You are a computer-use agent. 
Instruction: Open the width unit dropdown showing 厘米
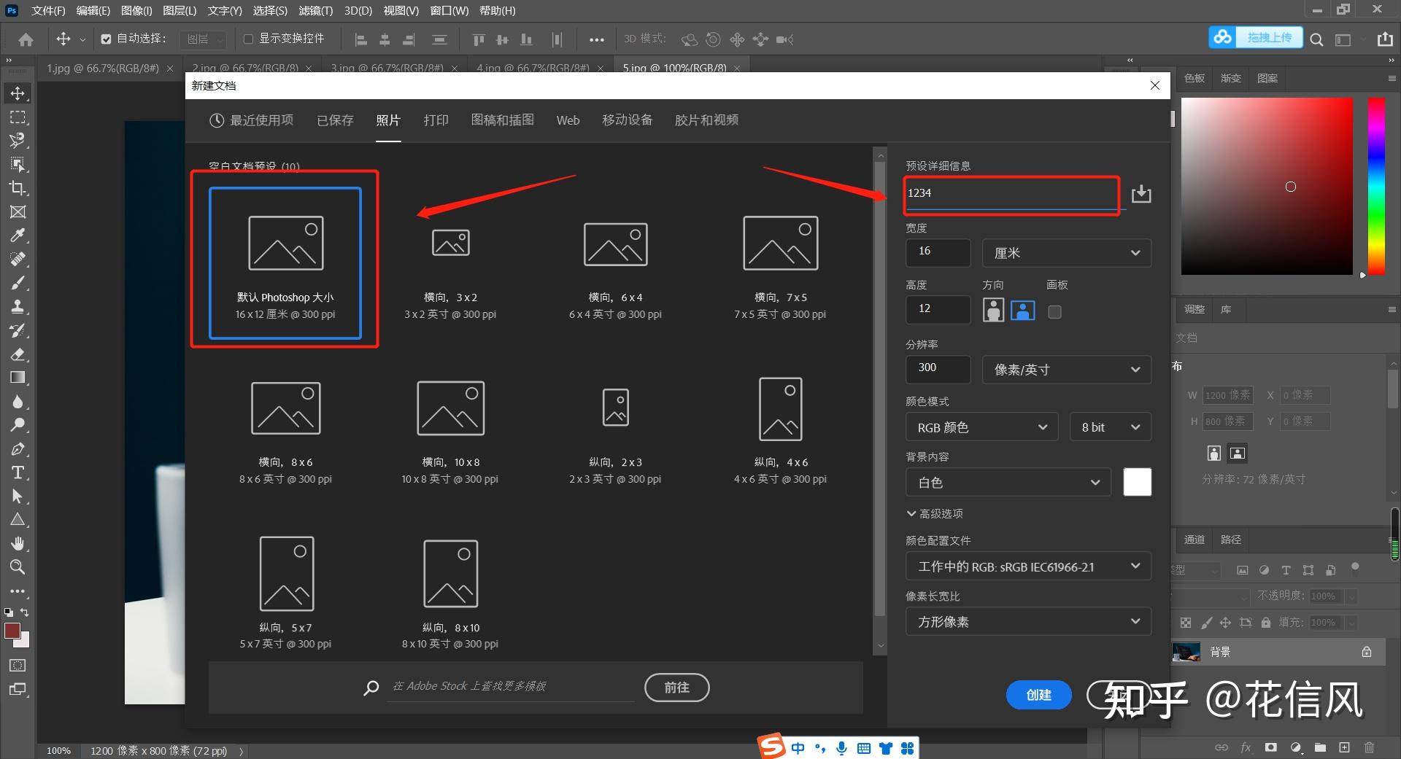click(1065, 252)
